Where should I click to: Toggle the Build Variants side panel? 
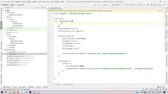pyautogui.click(x=1, y=56)
